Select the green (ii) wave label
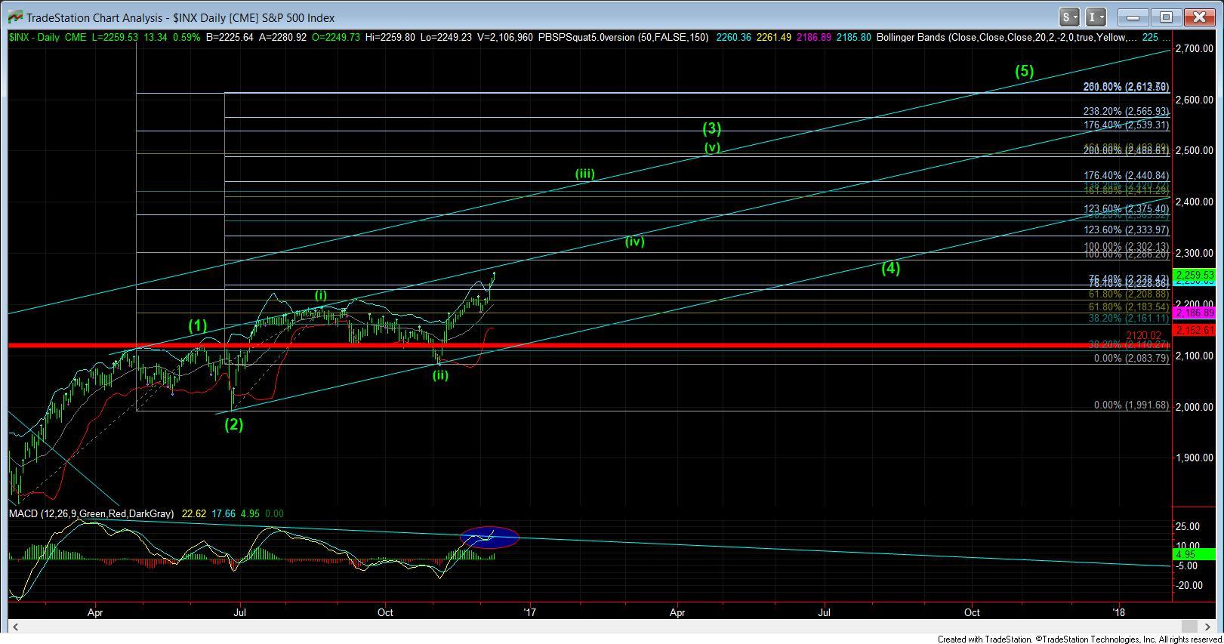The image size is (1224, 644). point(440,374)
